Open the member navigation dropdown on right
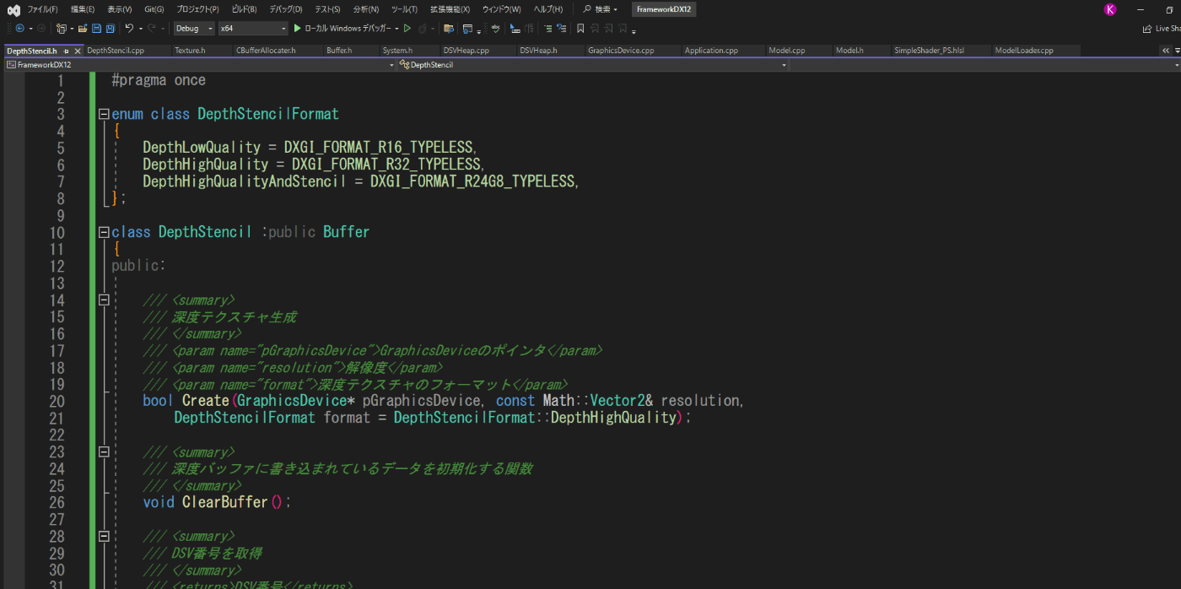 (985, 64)
